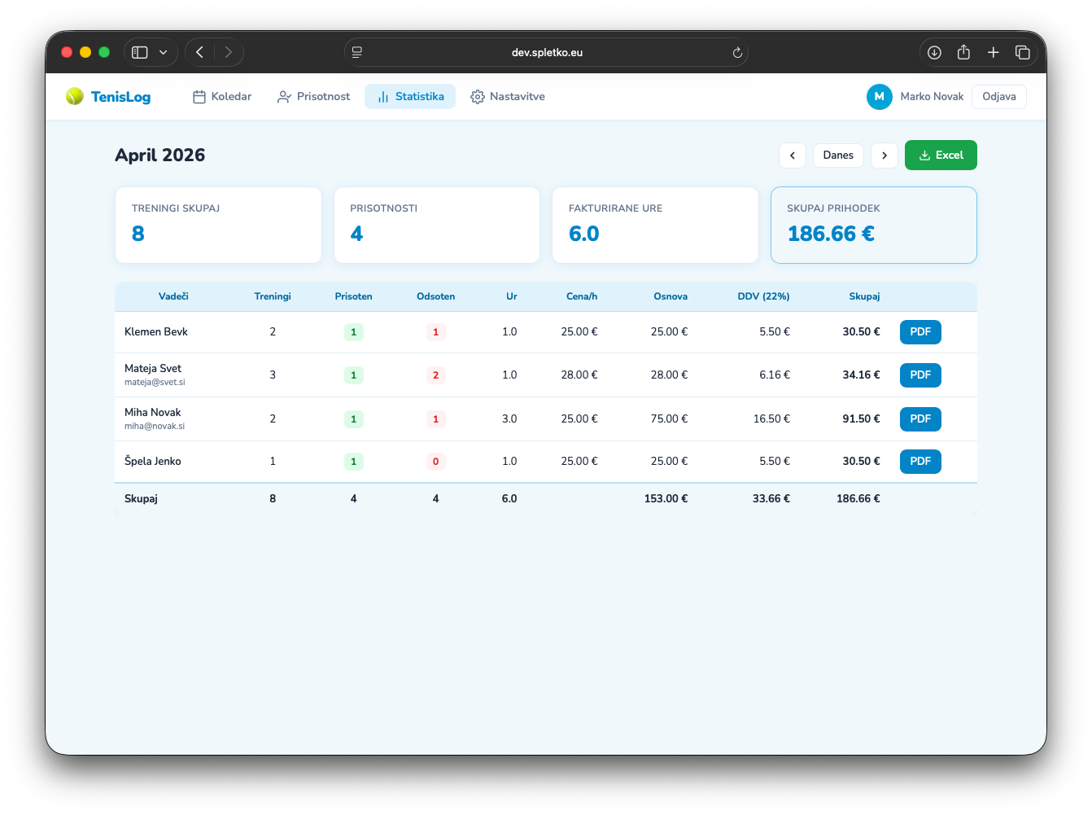Click the TenisLog tennis ball logo
Viewport: 1092px width, 815px height.
(75, 97)
